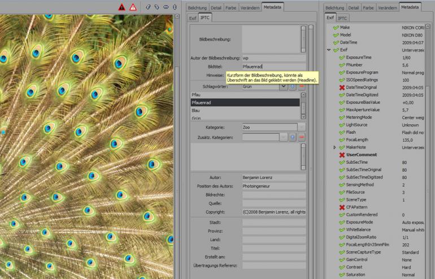
Task: Add the keyword with Schlagwörter plus icon
Action: tap(293, 86)
